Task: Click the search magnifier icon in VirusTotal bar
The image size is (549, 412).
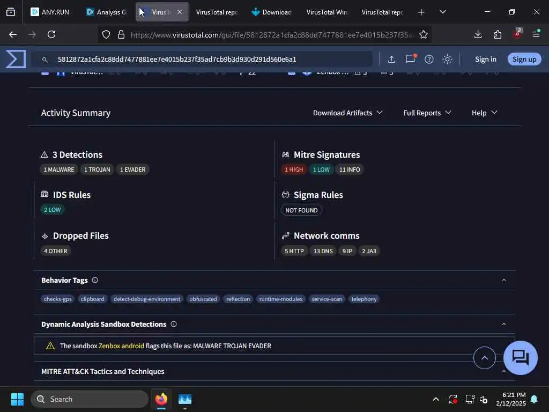Action: click(x=45, y=60)
